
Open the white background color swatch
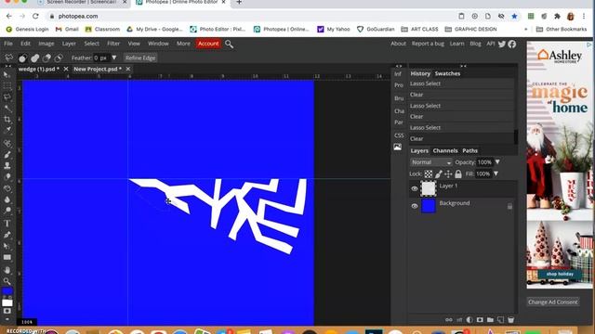[x=7, y=302]
